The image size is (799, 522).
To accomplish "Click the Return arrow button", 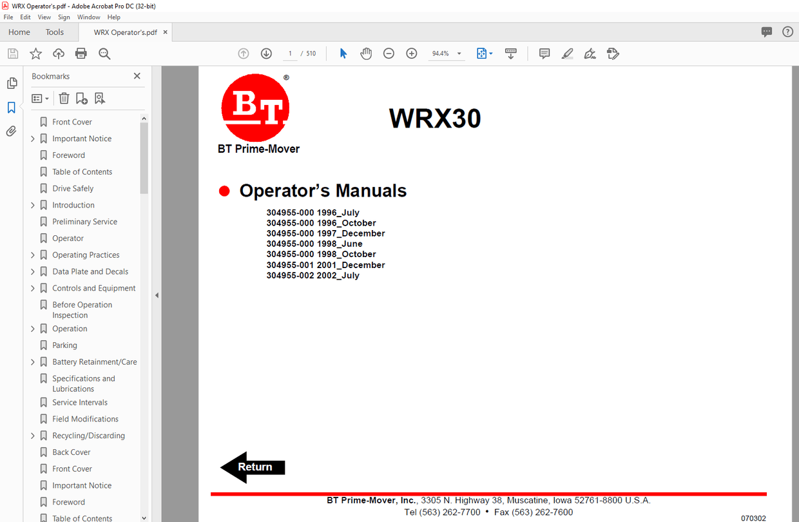I will [253, 467].
